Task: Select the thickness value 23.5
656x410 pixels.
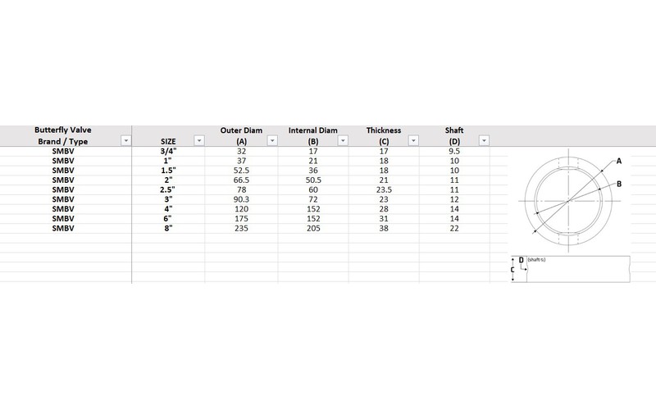Action: click(384, 190)
